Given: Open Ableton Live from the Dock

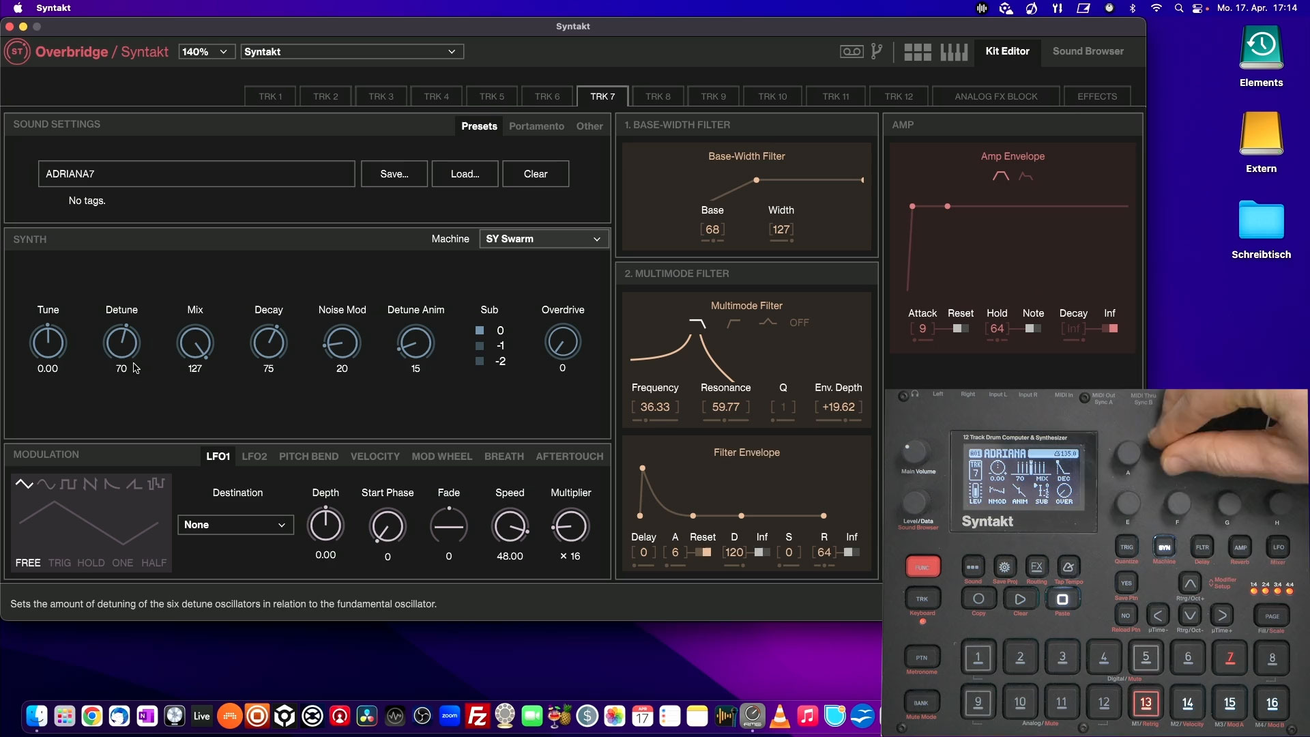Looking at the screenshot, I should click(201, 716).
